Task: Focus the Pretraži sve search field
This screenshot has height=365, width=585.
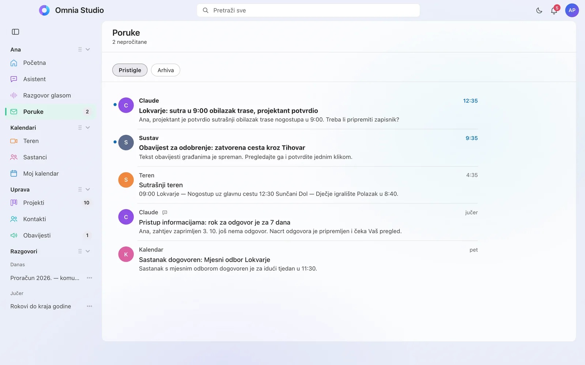Action: [x=308, y=10]
